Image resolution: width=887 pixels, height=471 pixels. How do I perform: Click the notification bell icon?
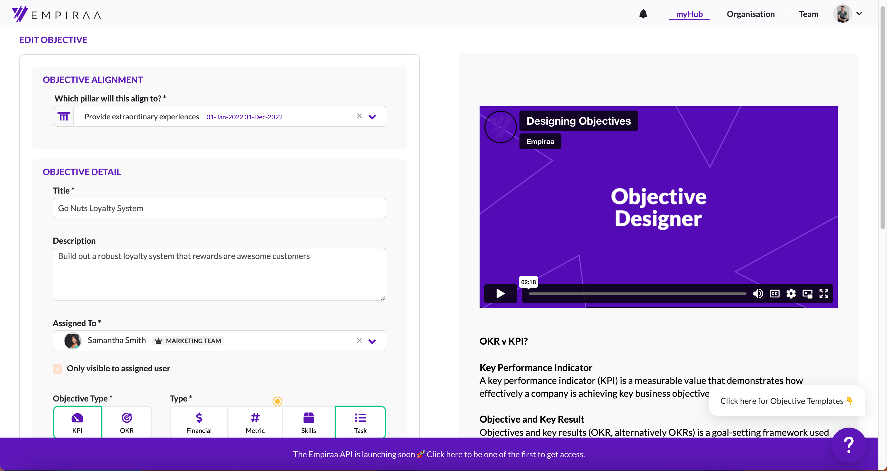tap(643, 14)
